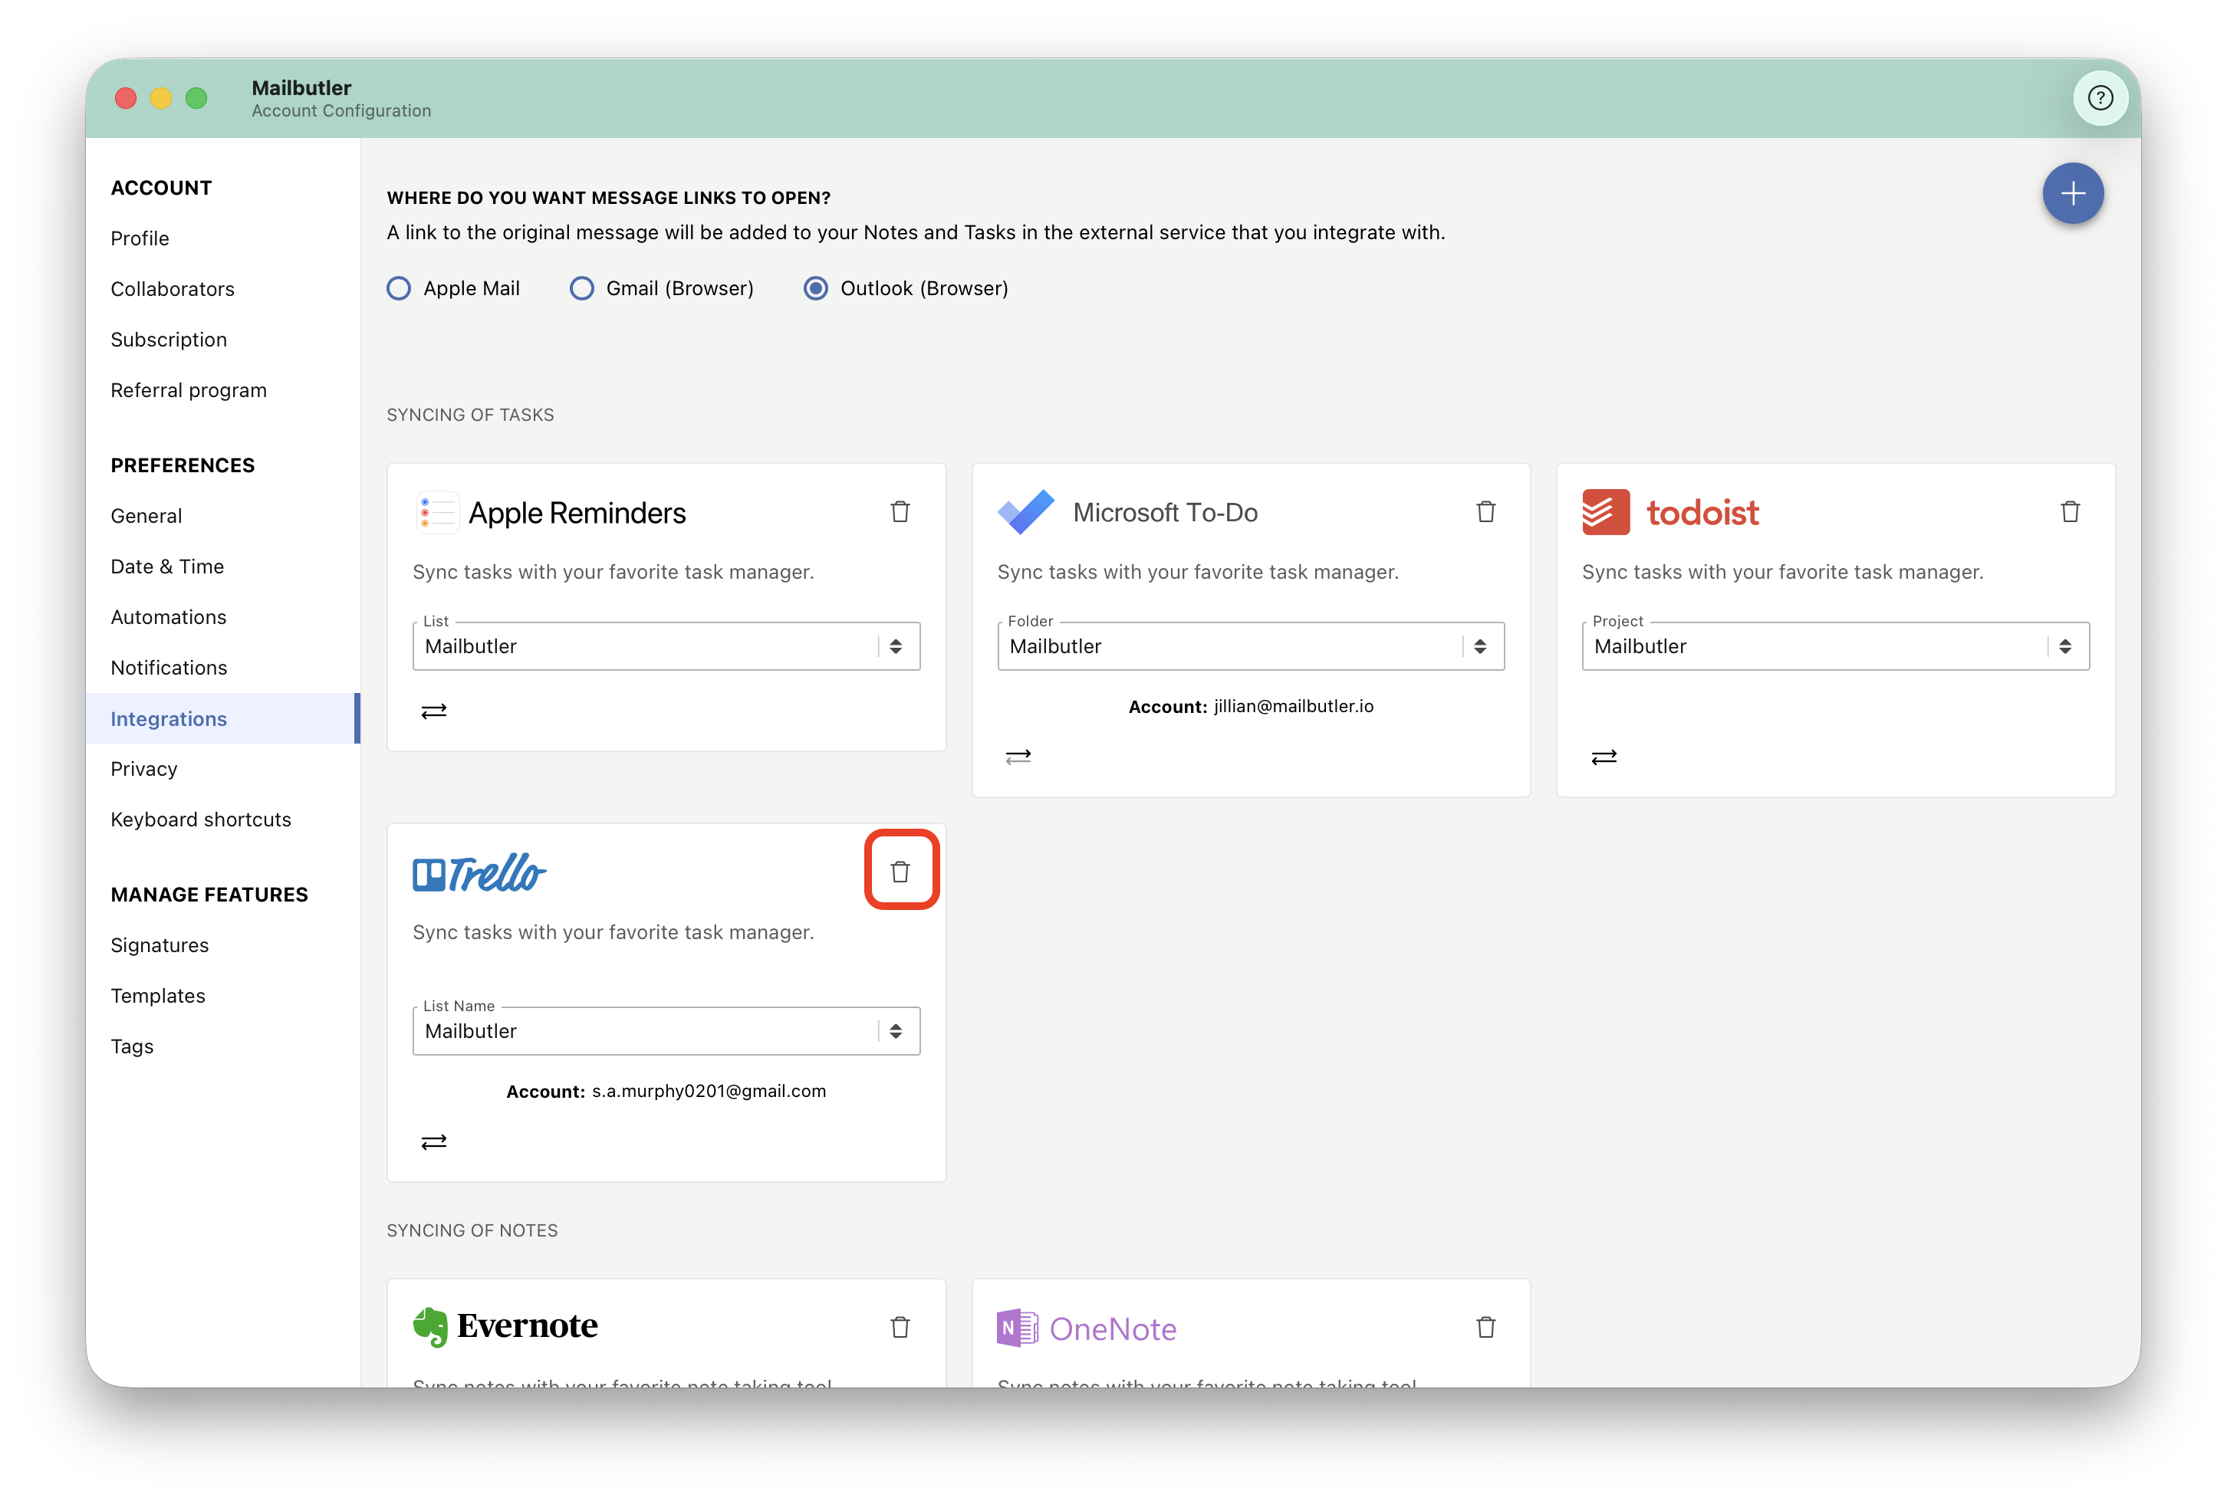Click the s.a.murphy0201@gmail.com account text
Viewport: 2227px width, 1501px height.
(x=709, y=1092)
